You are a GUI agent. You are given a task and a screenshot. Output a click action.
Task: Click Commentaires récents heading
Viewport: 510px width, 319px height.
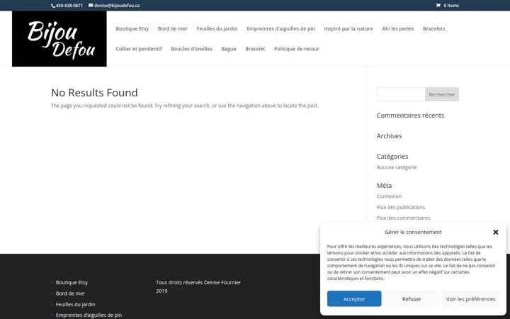click(x=410, y=116)
